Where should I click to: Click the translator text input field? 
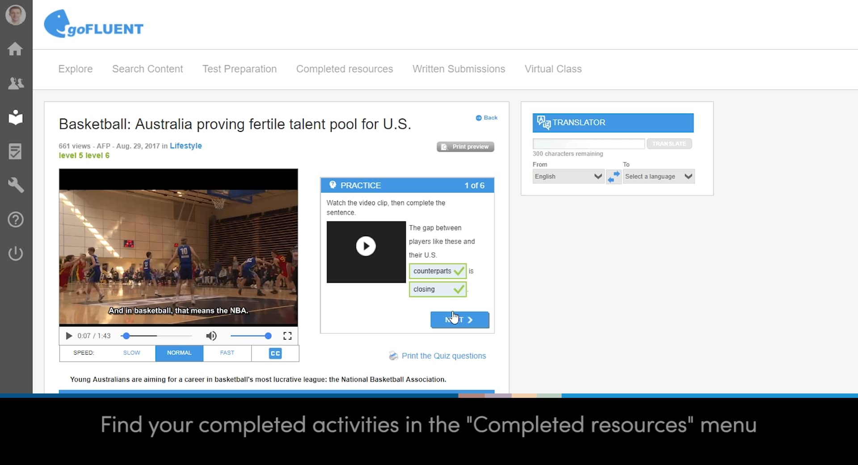point(588,144)
